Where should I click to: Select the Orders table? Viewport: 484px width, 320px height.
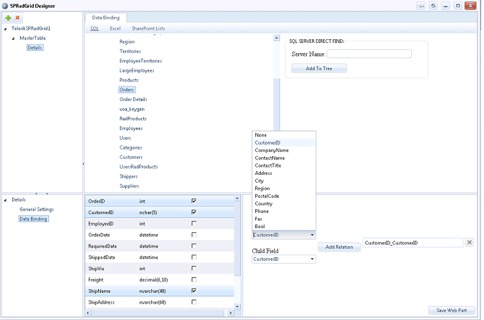127,90
